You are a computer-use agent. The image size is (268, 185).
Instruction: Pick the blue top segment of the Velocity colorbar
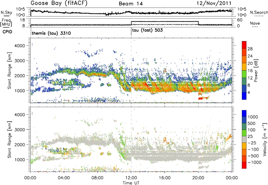point(244,114)
